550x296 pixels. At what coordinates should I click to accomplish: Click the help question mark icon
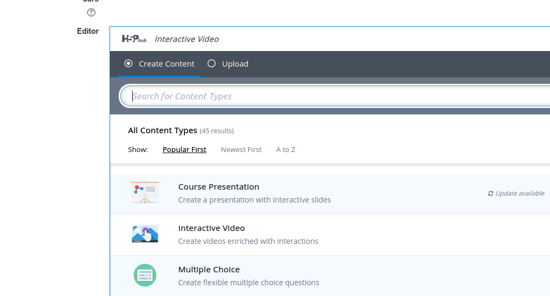(91, 12)
